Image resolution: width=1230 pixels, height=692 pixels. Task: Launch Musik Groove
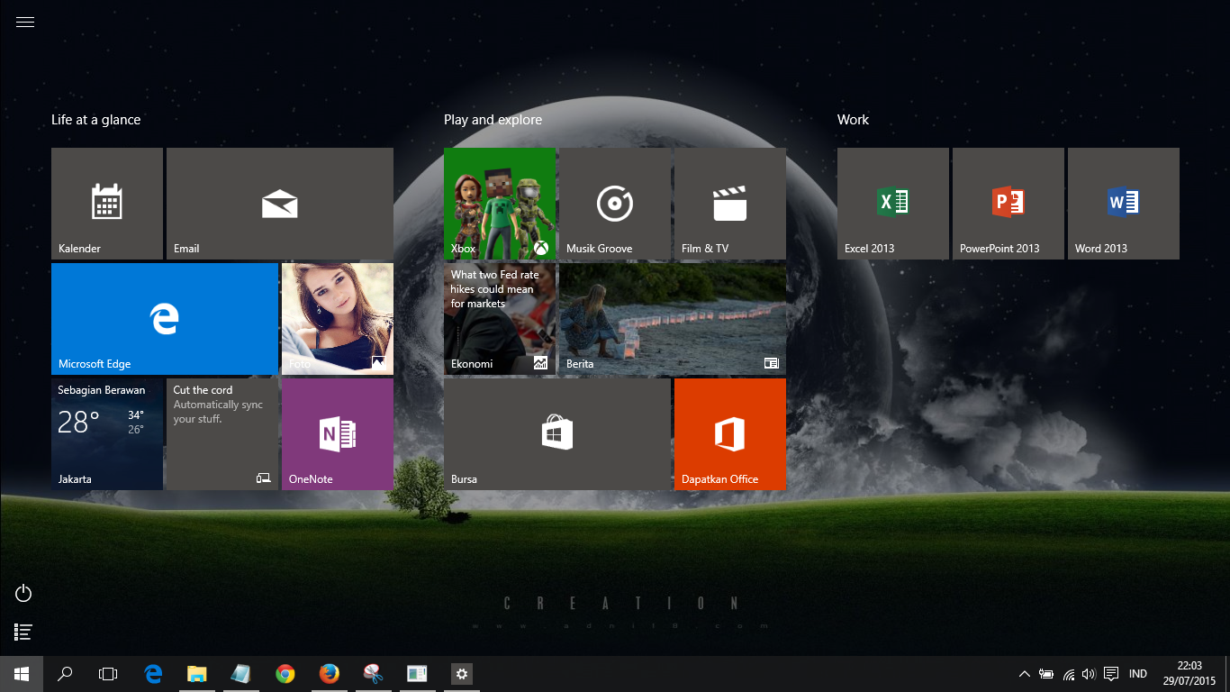tap(615, 203)
